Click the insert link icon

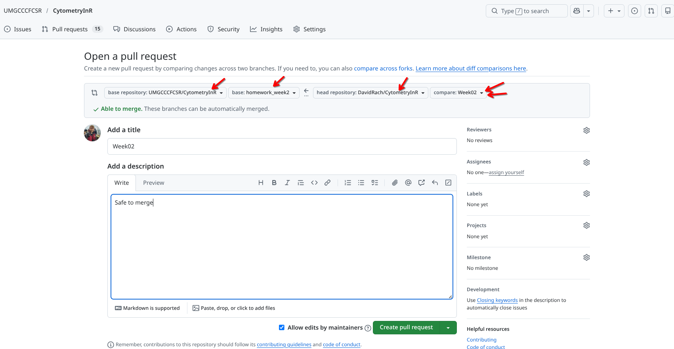[327, 183]
